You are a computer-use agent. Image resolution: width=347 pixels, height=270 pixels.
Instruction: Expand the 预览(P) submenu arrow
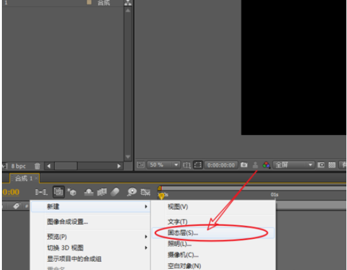146,237
